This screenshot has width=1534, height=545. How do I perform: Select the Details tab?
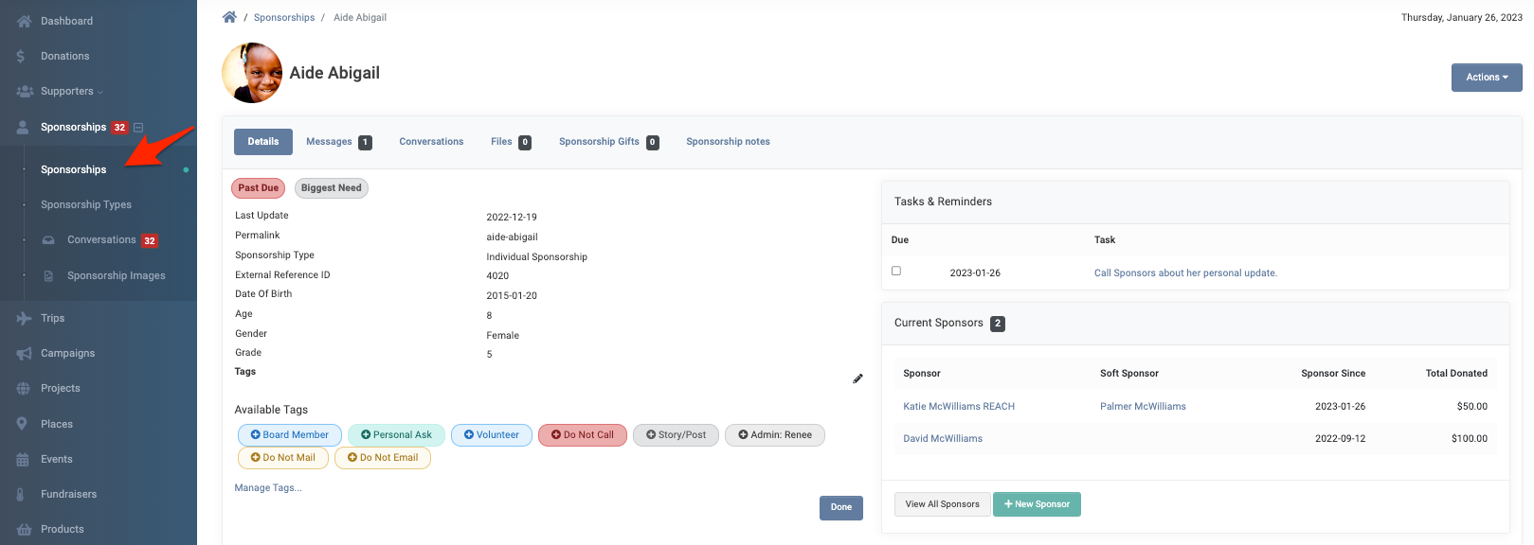point(263,142)
